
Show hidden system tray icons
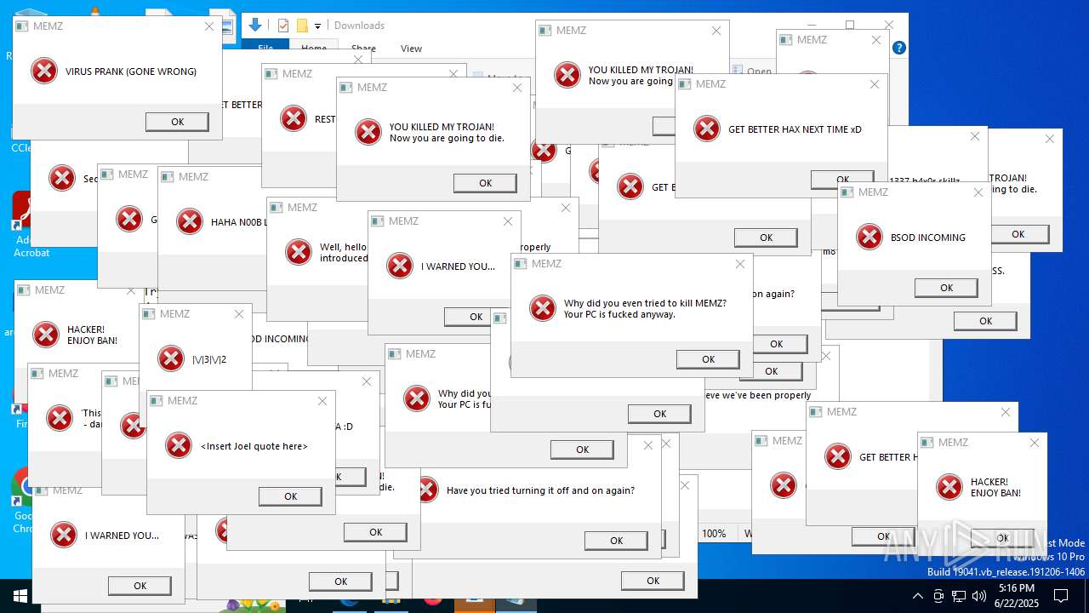pos(917,596)
